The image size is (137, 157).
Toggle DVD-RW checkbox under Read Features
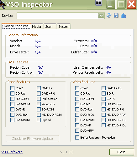(12, 115)
